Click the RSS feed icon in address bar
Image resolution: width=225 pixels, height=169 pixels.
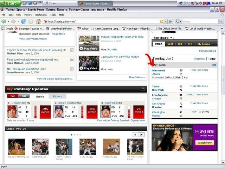click(x=161, y=21)
